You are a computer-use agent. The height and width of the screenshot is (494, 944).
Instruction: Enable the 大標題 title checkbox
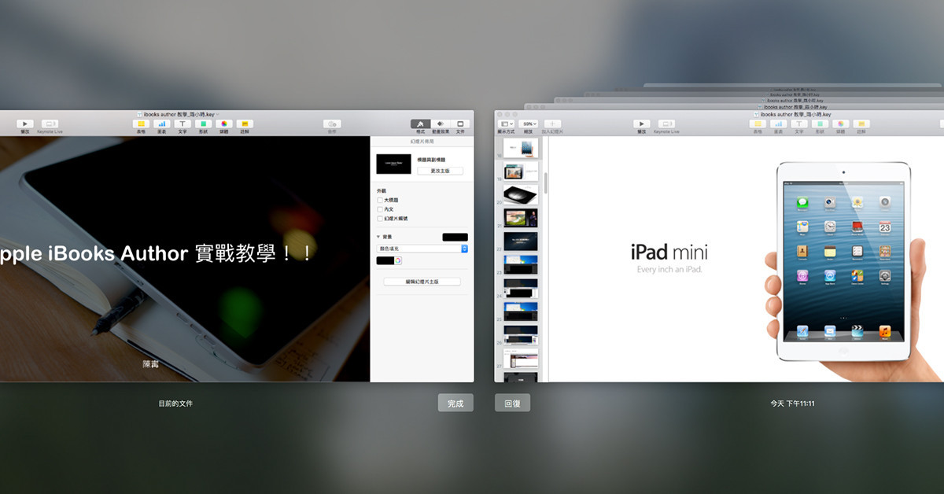click(380, 201)
